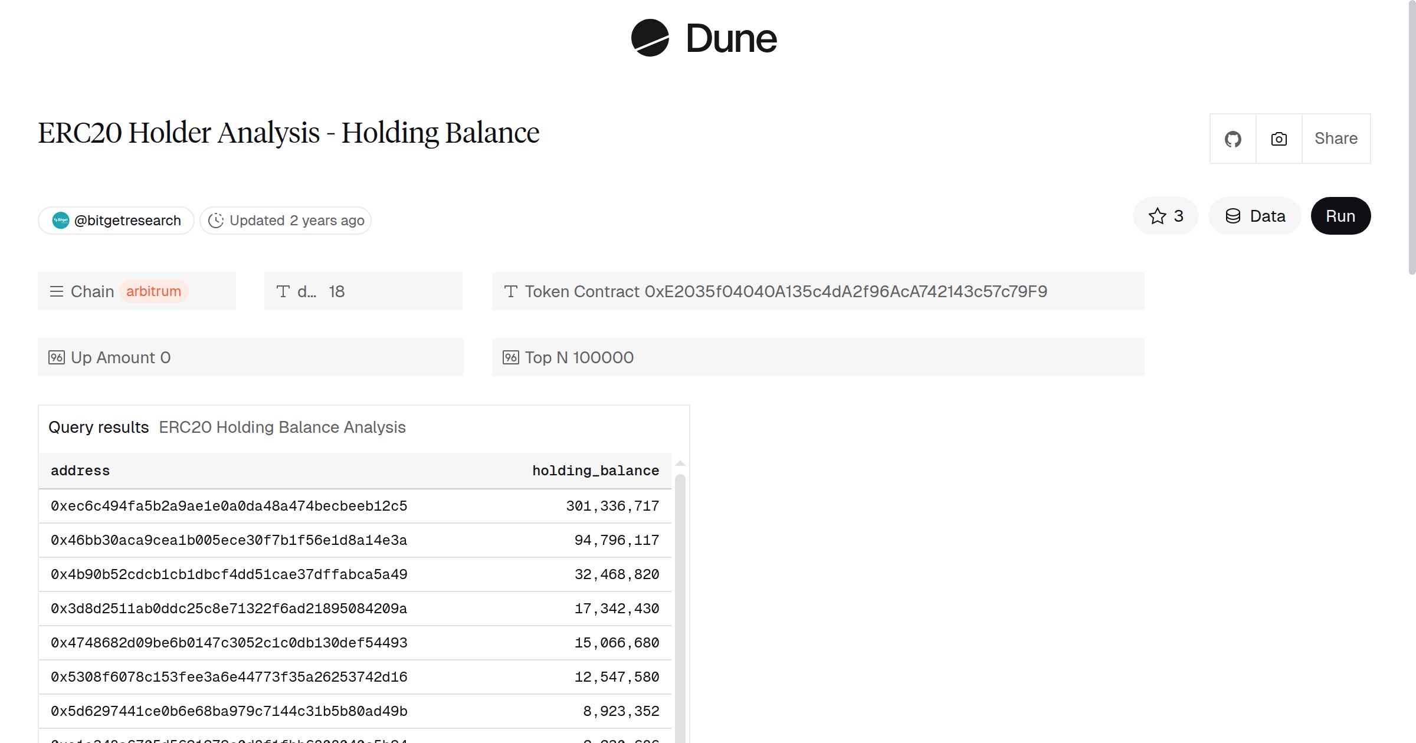The image size is (1416, 743).
Task: Click the star icon to favorite the query
Action: pyautogui.click(x=1158, y=216)
